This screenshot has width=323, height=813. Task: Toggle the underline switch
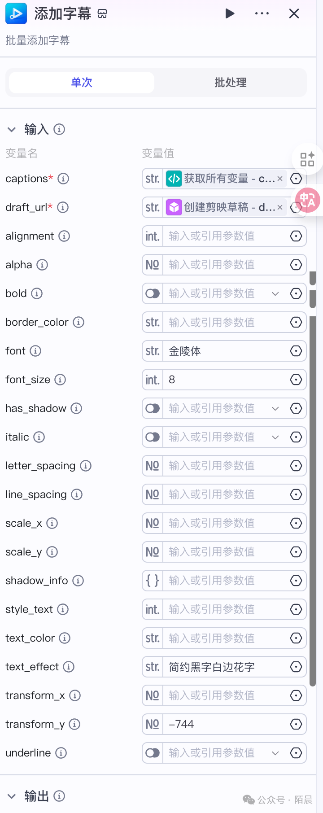pos(153,753)
